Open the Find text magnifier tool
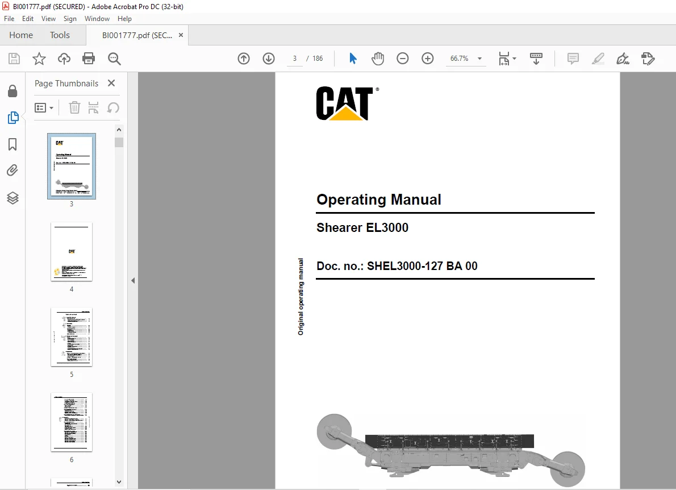The width and height of the screenshot is (676, 490). click(x=114, y=59)
